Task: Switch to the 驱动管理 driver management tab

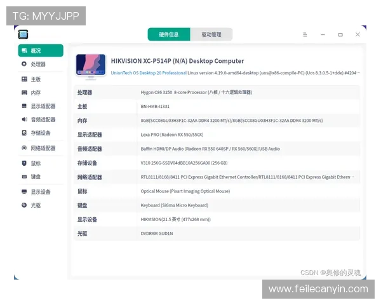Action: tap(211, 34)
